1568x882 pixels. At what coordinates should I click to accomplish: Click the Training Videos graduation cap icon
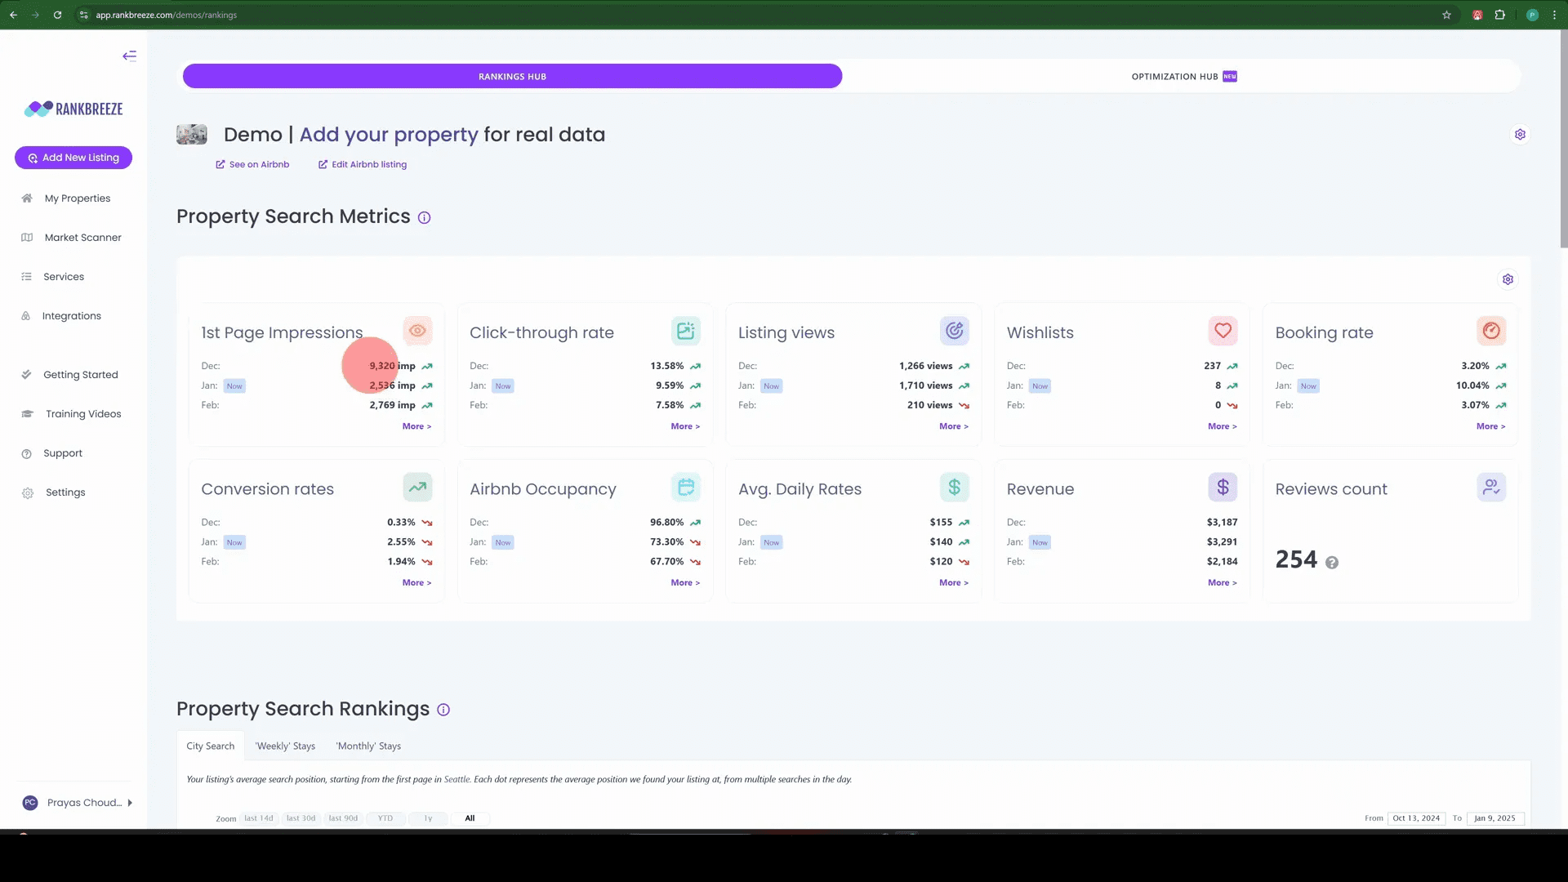point(27,414)
